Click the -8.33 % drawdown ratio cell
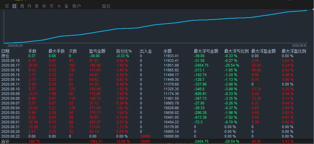The image size is (314, 144). click(x=231, y=94)
